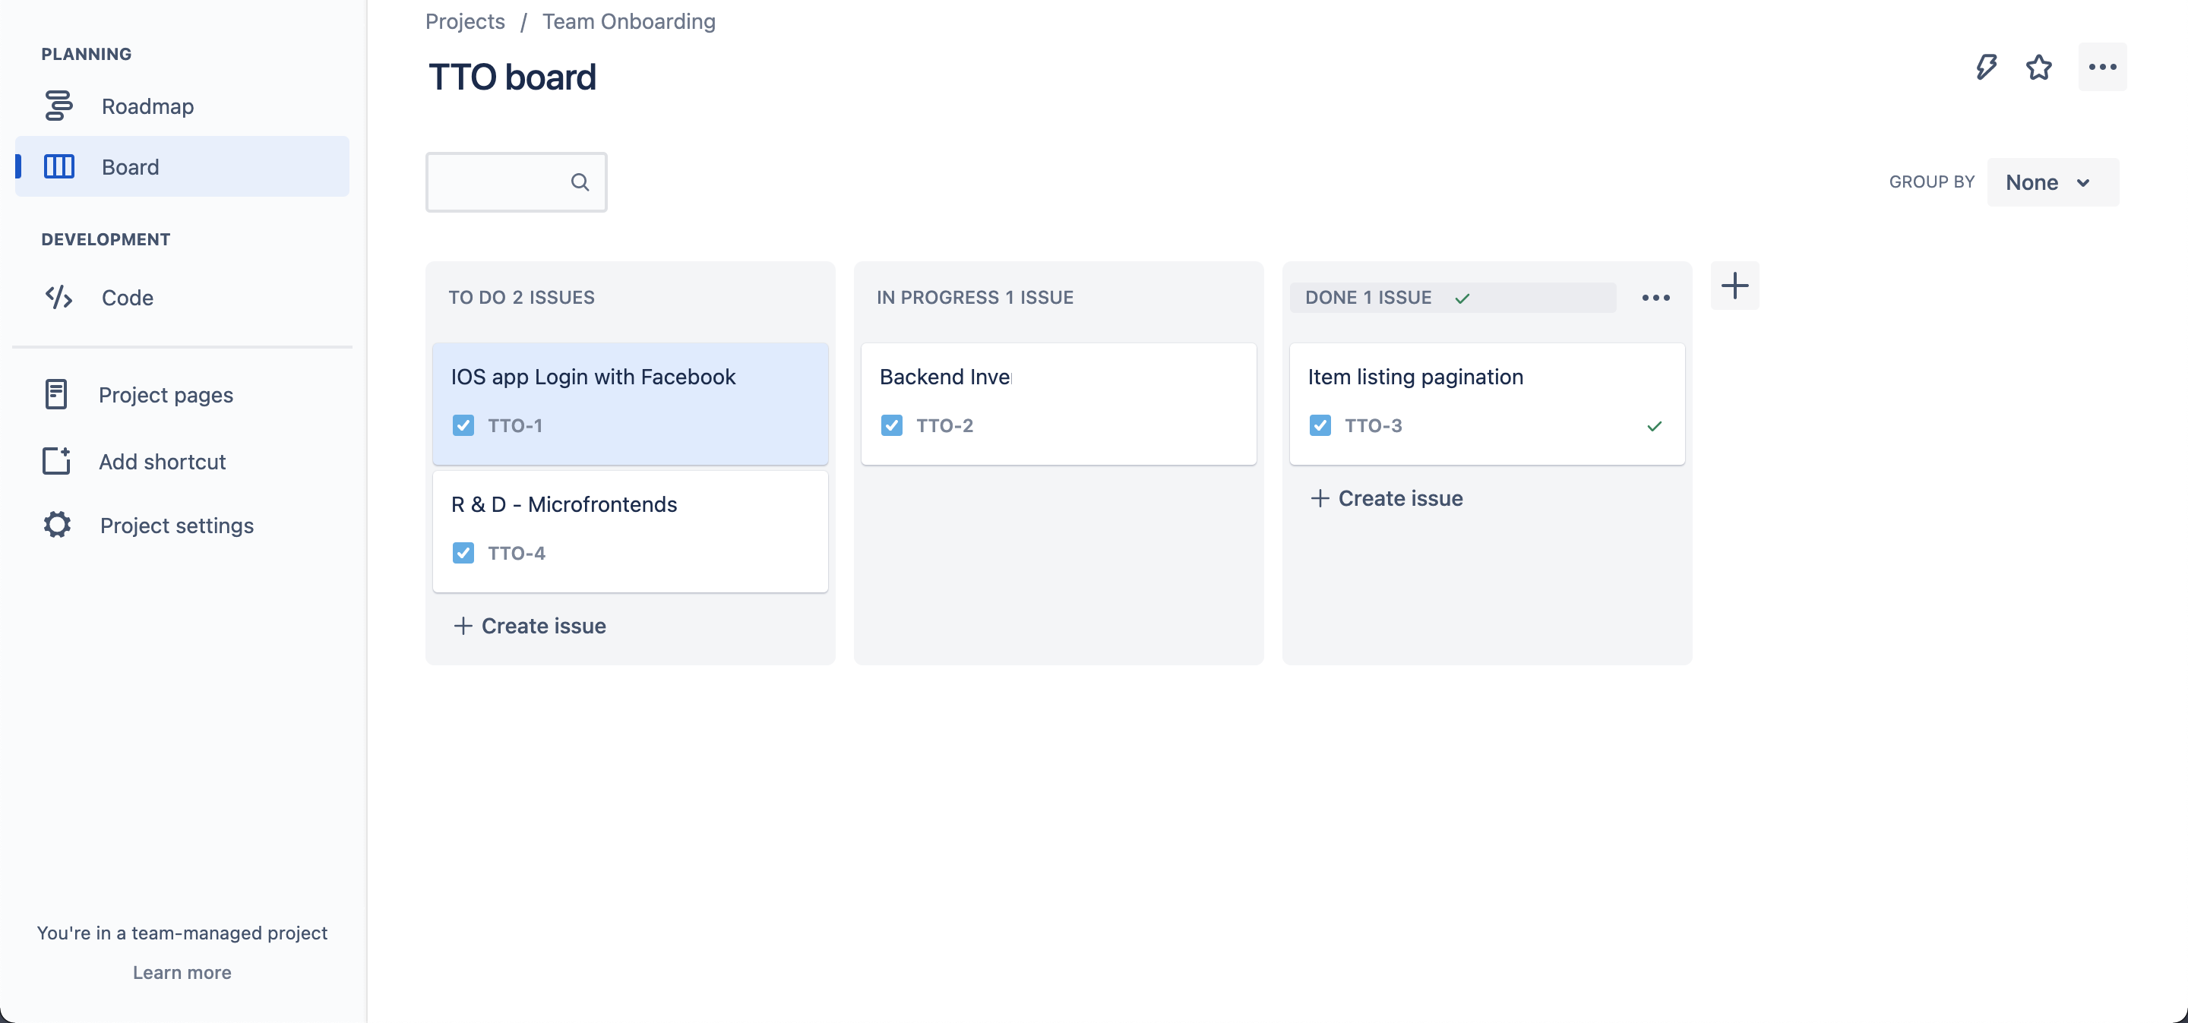Check the TTO-1 issue checkbox
2188x1023 pixels.
coord(463,425)
